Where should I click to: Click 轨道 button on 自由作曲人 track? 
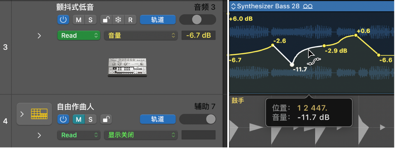pos(158,119)
